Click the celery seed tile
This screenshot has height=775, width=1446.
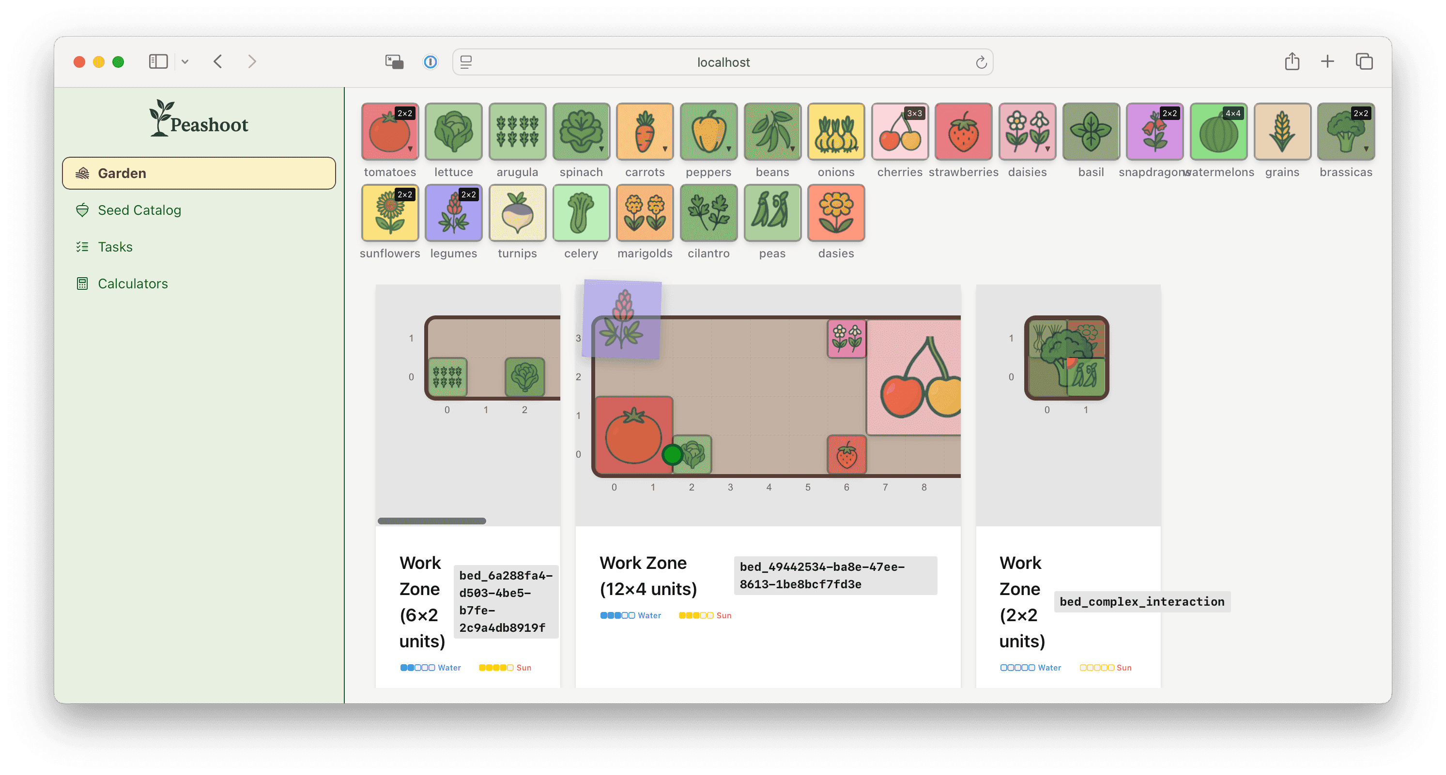[581, 212]
